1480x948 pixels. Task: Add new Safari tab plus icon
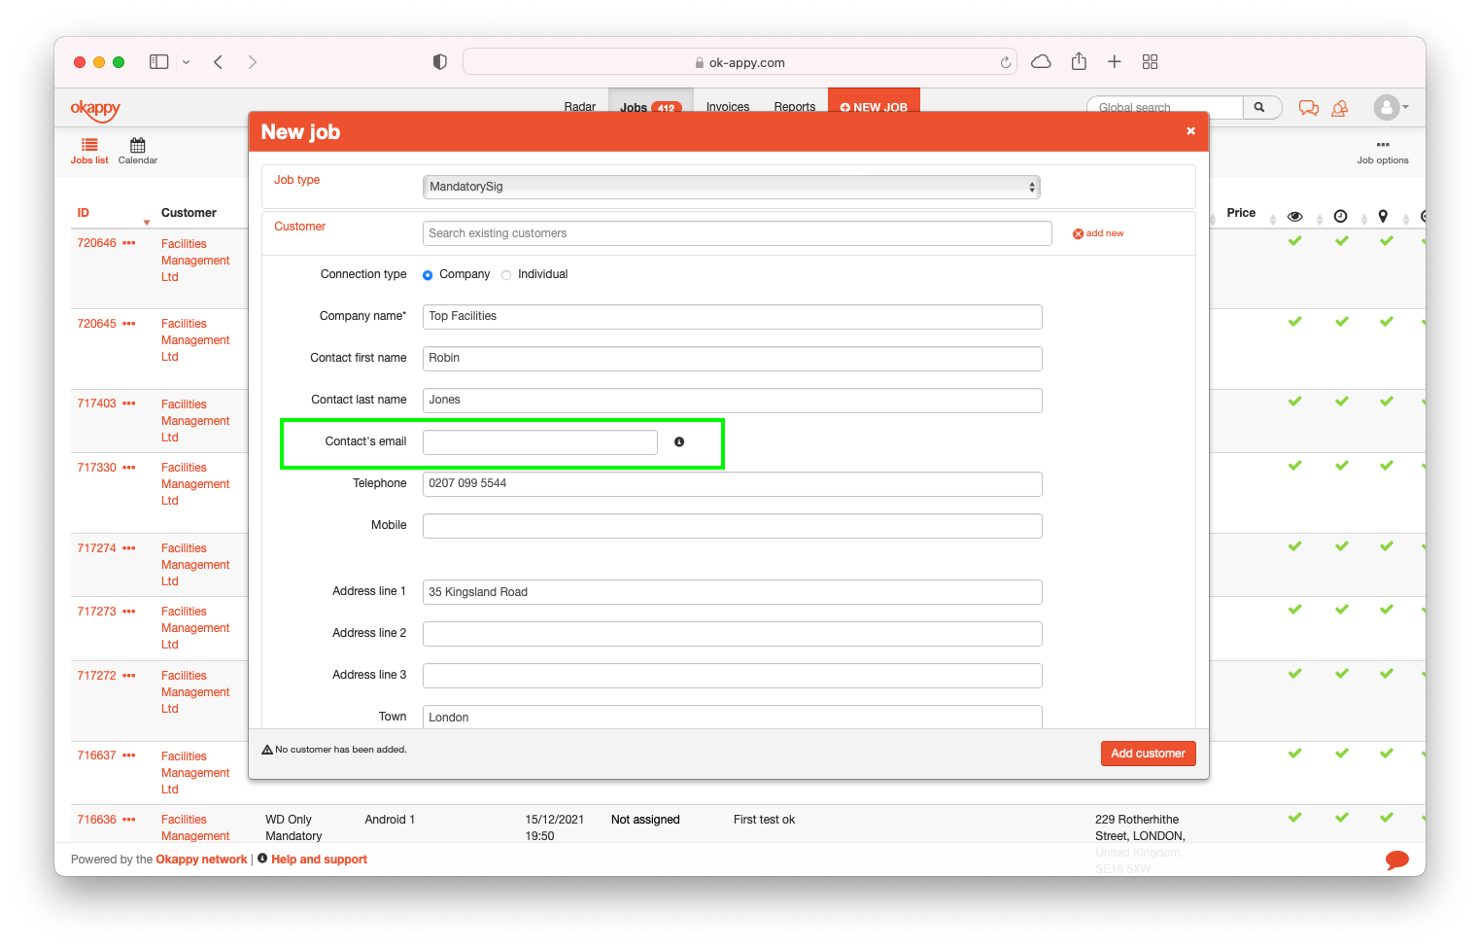(x=1115, y=61)
